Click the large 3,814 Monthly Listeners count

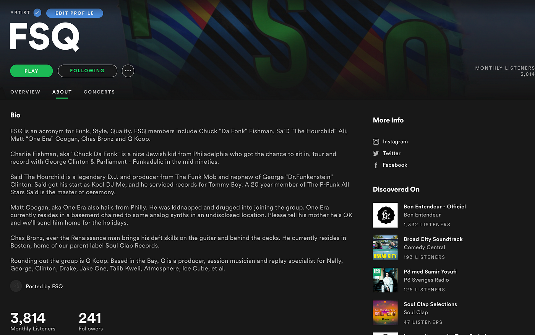point(28,318)
